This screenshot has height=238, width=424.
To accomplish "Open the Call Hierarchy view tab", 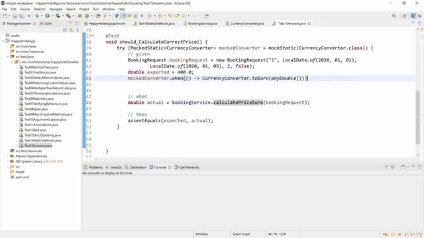I will tap(187, 167).
